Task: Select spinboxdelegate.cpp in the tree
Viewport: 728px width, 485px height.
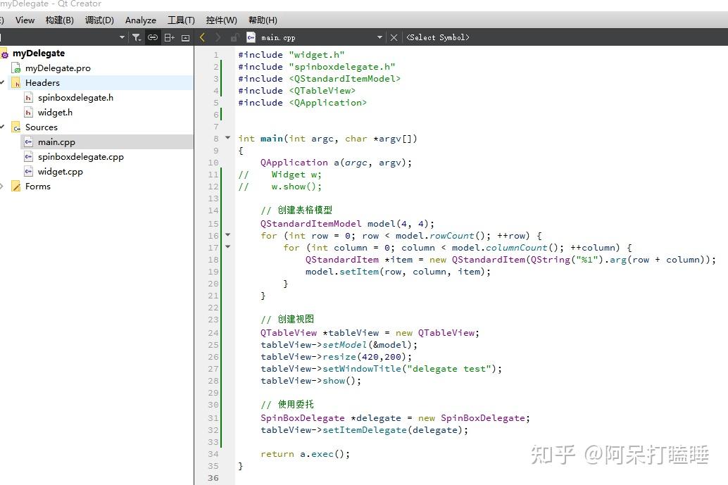Action: pyautogui.click(x=81, y=157)
